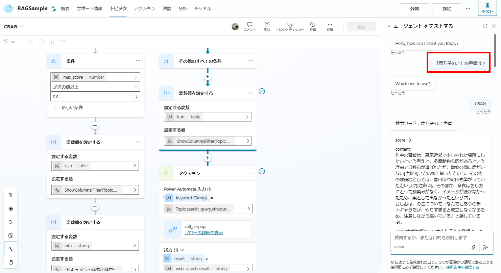Open the 分析 analytics tab
The width and height of the screenshot is (501, 273).
[183, 9]
